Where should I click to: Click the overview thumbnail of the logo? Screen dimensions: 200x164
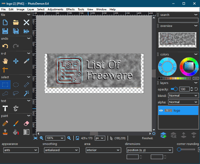pyautogui.click(x=177, y=40)
